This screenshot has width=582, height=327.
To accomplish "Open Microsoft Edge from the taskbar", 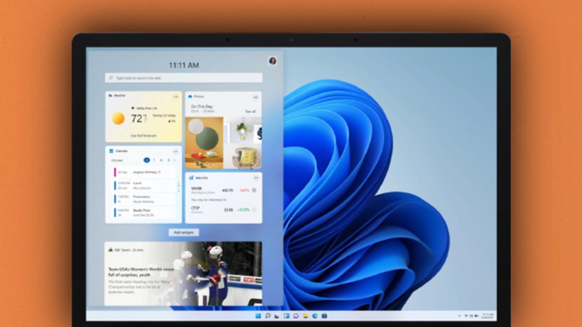I will point(315,316).
